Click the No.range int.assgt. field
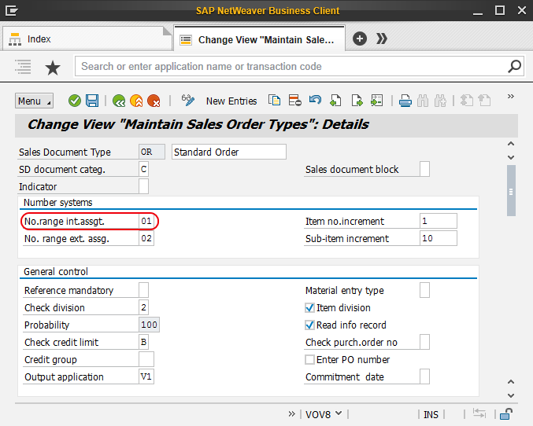 146,221
